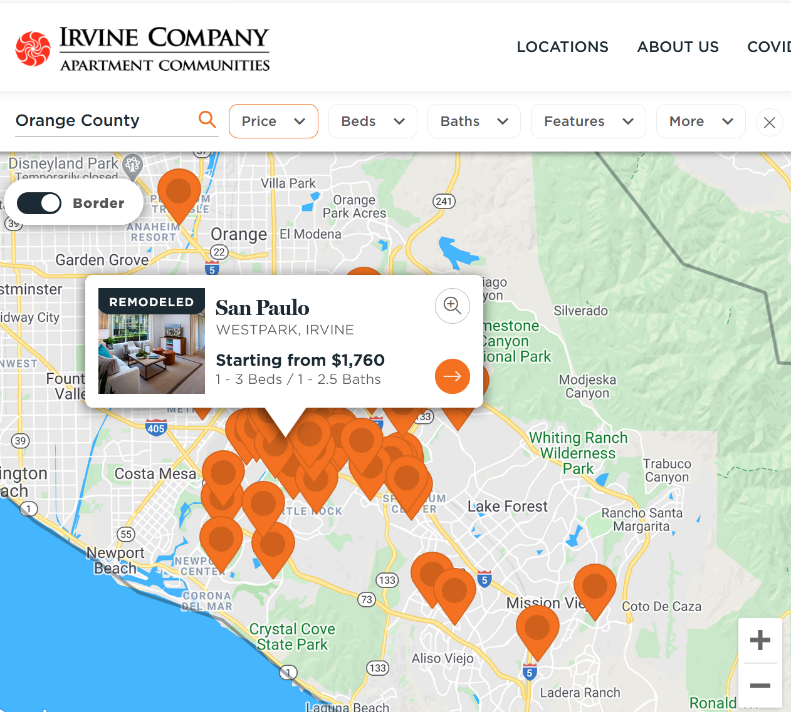Click the Costa Mesa map label
This screenshot has width=791, height=712.
155,473
